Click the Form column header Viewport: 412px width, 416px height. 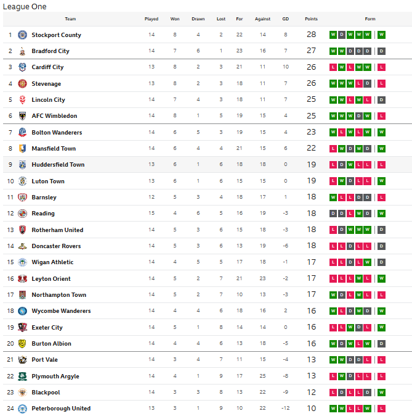[x=370, y=19]
